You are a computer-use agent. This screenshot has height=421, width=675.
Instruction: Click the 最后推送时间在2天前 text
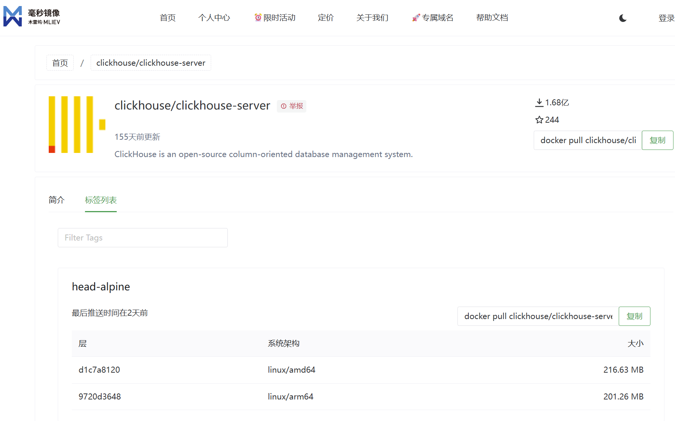pyautogui.click(x=110, y=313)
